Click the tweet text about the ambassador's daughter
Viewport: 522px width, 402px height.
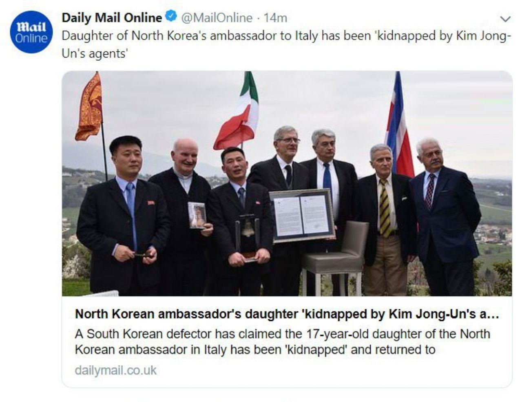[x=286, y=44]
